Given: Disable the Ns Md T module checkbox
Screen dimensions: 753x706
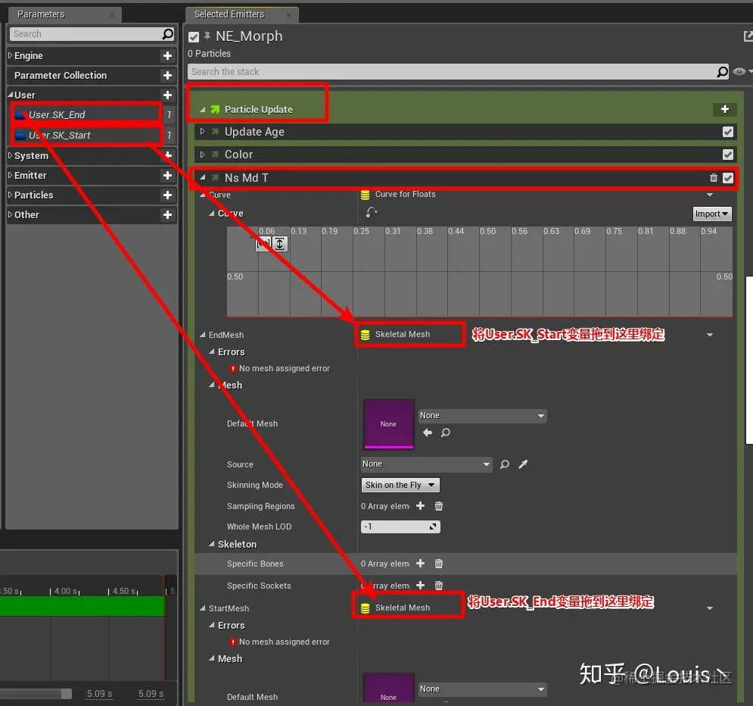Looking at the screenshot, I should pyautogui.click(x=728, y=178).
